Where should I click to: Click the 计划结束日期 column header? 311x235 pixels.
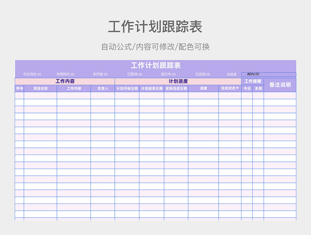[x=152, y=88]
